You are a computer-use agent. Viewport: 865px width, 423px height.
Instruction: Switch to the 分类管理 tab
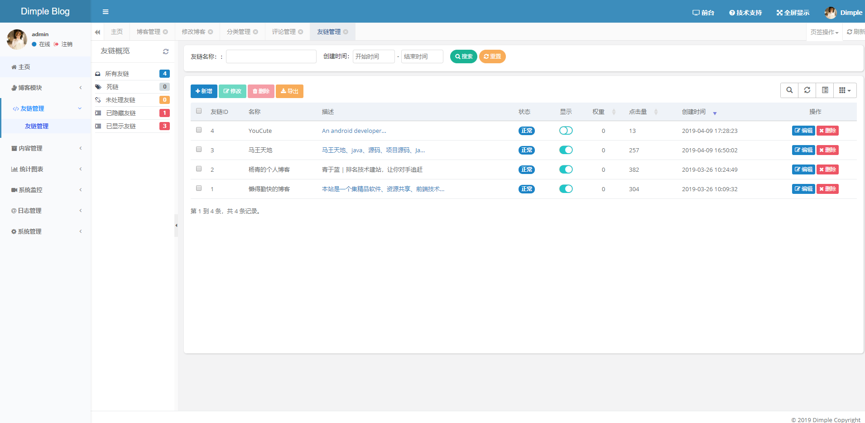(x=239, y=32)
